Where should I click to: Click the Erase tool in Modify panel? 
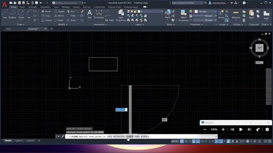tap(82, 11)
